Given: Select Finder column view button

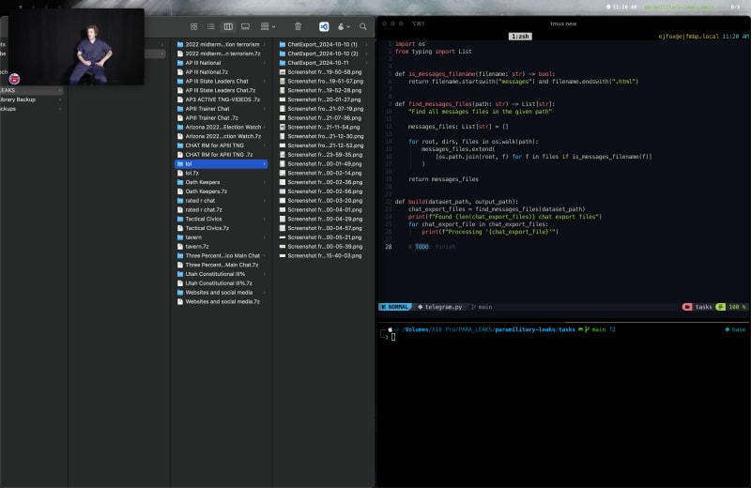Looking at the screenshot, I should click(228, 27).
